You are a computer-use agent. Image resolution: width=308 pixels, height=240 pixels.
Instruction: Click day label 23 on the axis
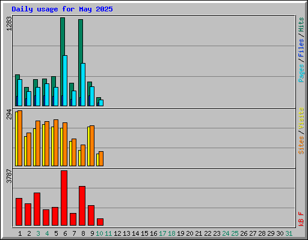pyautogui.click(x=217, y=233)
